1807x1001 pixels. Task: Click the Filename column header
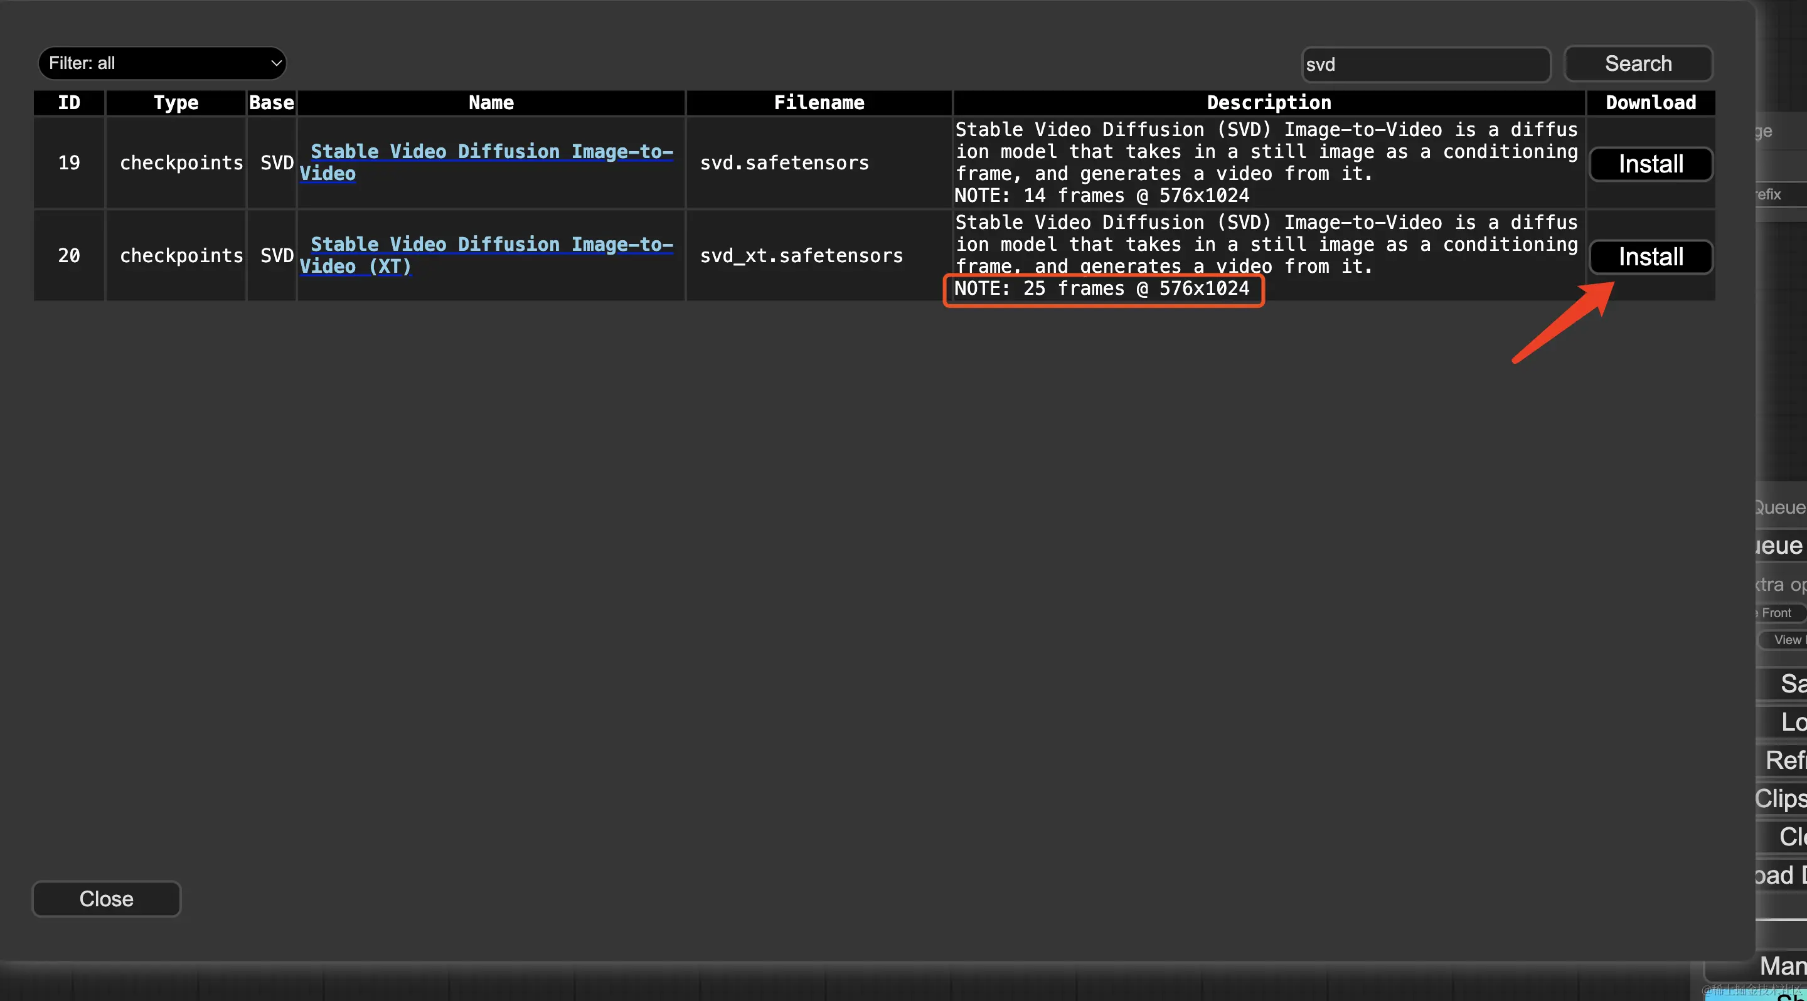click(818, 102)
